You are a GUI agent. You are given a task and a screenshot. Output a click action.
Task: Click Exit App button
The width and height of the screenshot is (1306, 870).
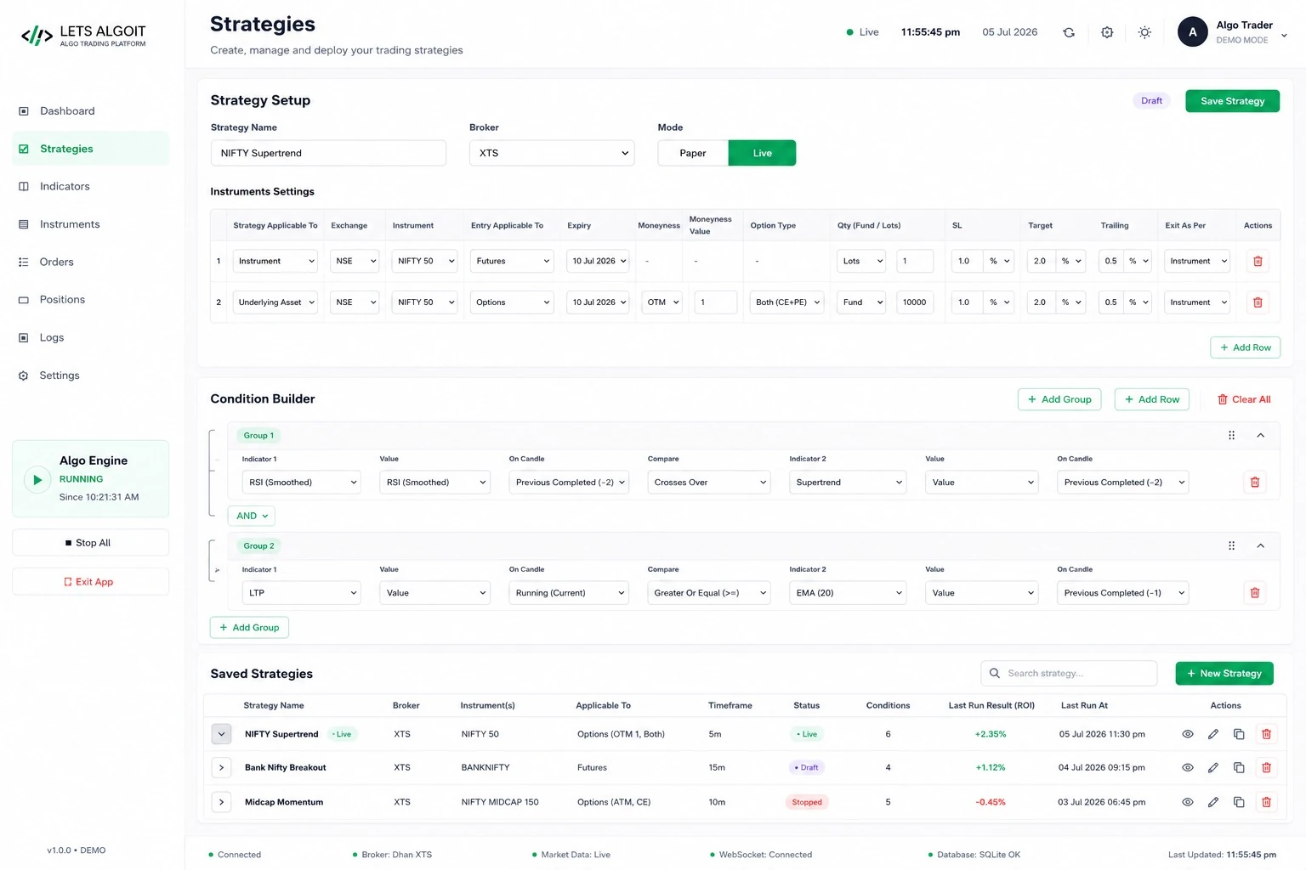(x=90, y=582)
